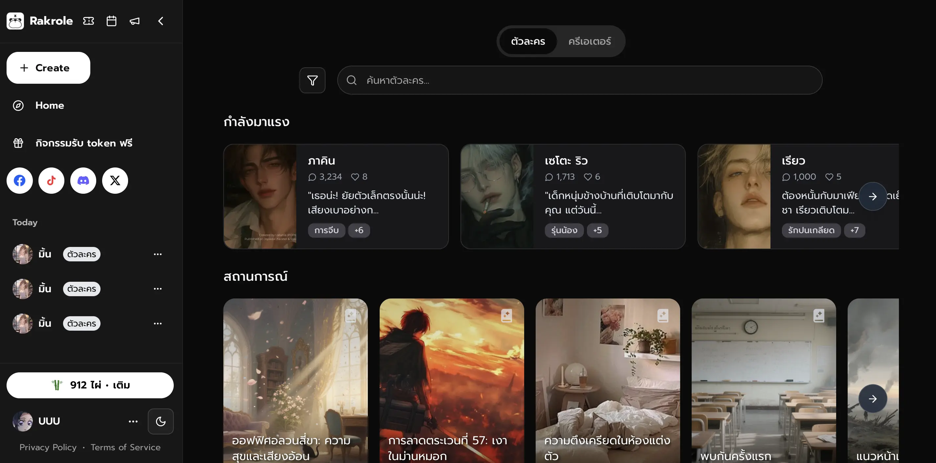
Task: Open the X (Twitter) social link
Action: click(115, 181)
